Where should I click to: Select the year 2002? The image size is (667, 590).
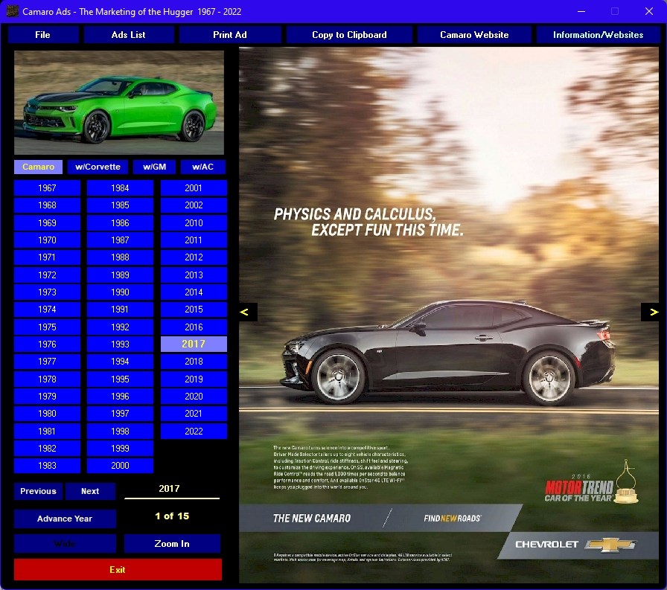tap(194, 205)
